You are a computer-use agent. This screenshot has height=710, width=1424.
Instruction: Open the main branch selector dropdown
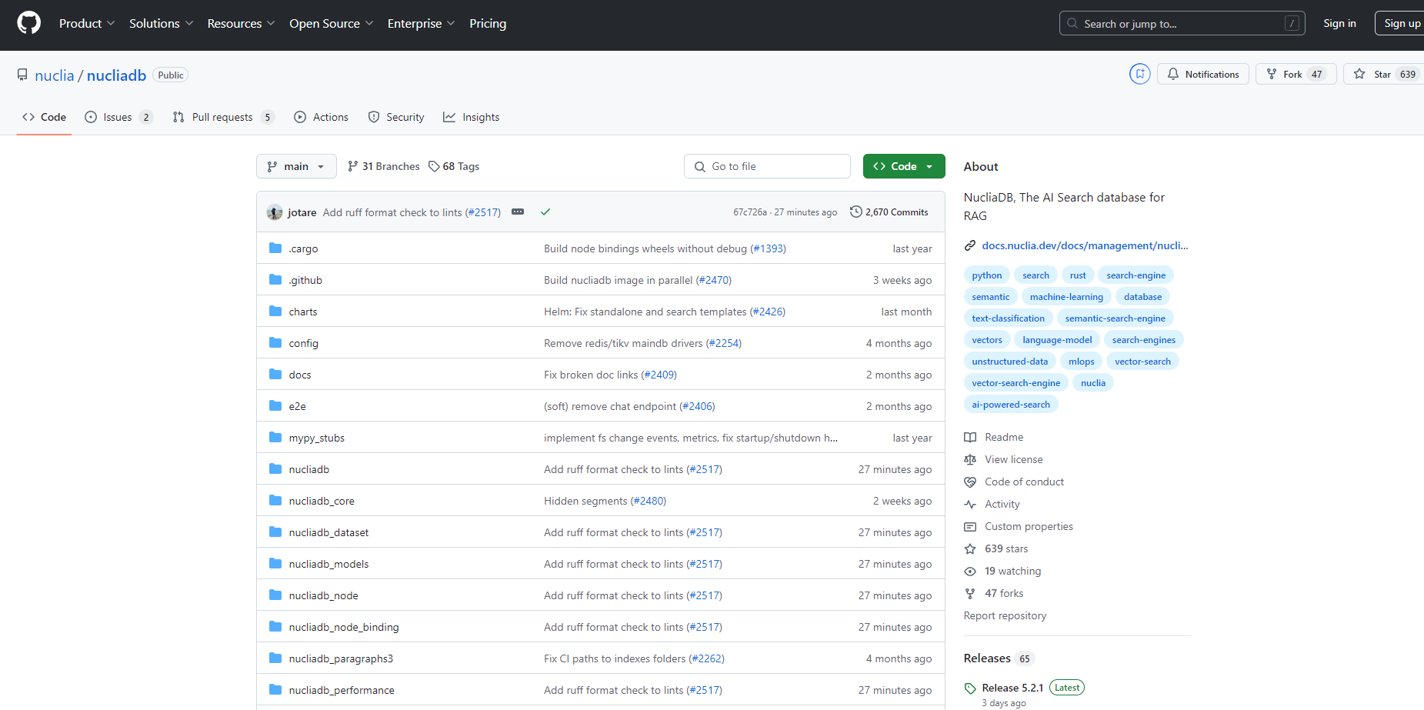[x=296, y=166]
